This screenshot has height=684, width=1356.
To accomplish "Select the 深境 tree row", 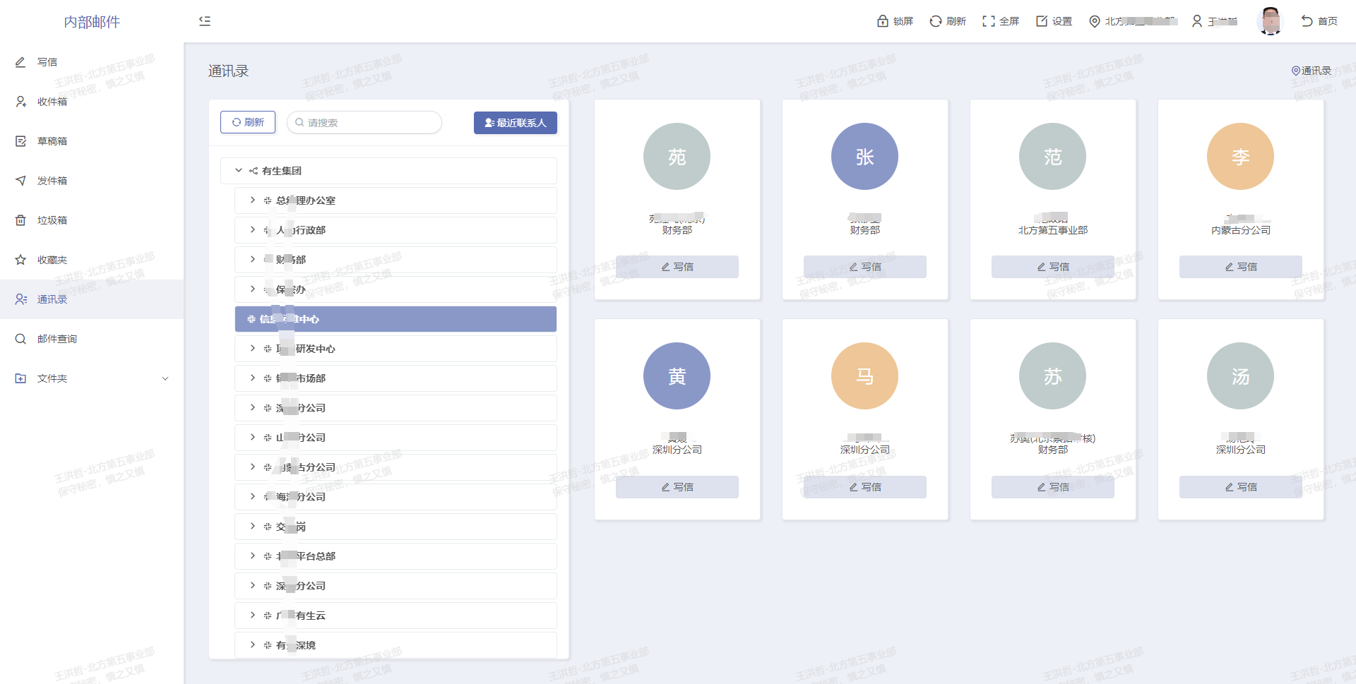I will point(395,645).
